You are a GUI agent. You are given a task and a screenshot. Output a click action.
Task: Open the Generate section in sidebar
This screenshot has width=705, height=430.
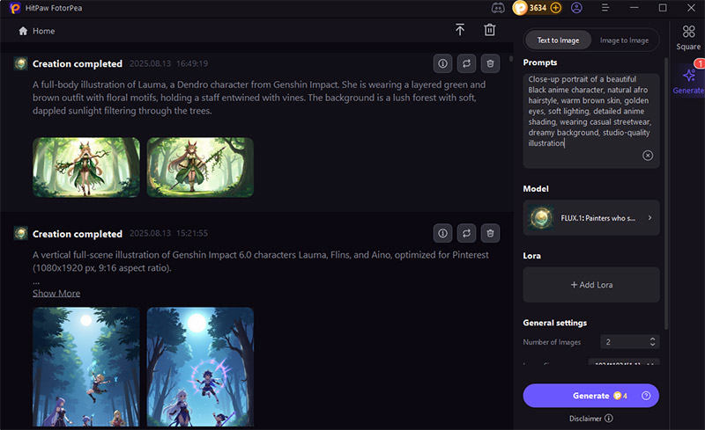pyautogui.click(x=688, y=81)
